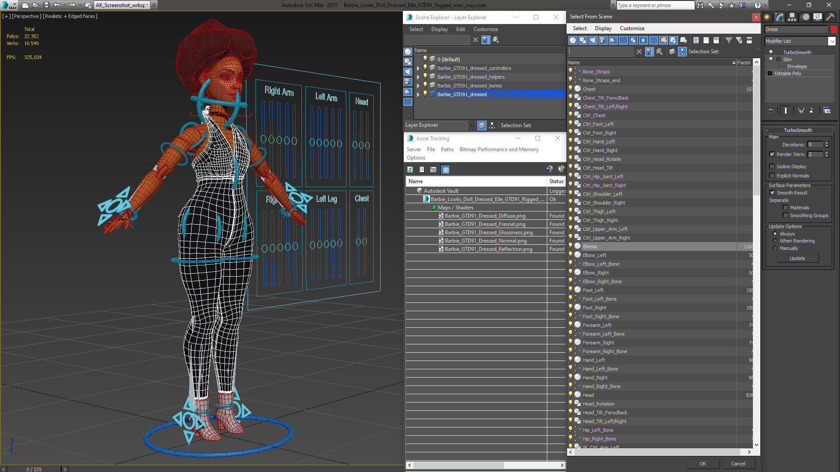Image resolution: width=840 pixels, height=472 pixels.
Task: Select Manually update option
Action: [775, 248]
